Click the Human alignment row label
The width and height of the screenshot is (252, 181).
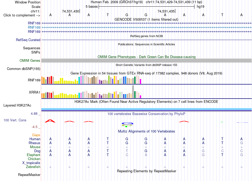pyautogui.click(x=35, y=139)
